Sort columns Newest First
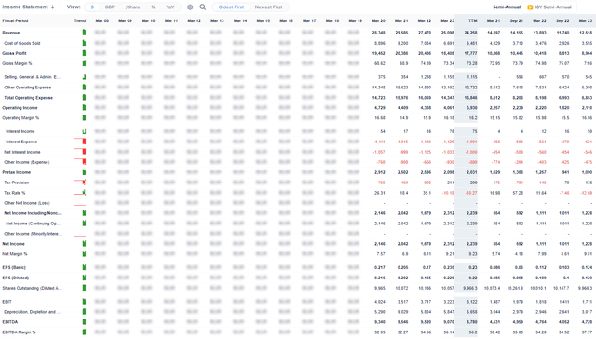Screen dimensions: 596x339 tap(269, 7)
